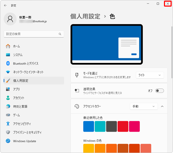Click the モードを選ぶ paintbrush icon
Viewport: 173px width, 153px height.
tap(77, 75)
